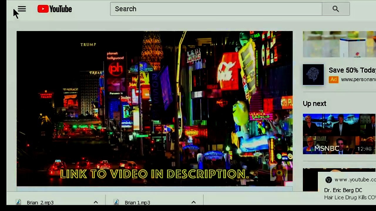Visit the www.personanu advertiser URL
This screenshot has height=211, width=376.
(358, 79)
